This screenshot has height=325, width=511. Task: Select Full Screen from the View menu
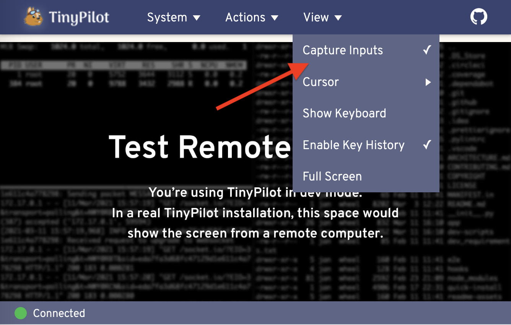pos(332,176)
